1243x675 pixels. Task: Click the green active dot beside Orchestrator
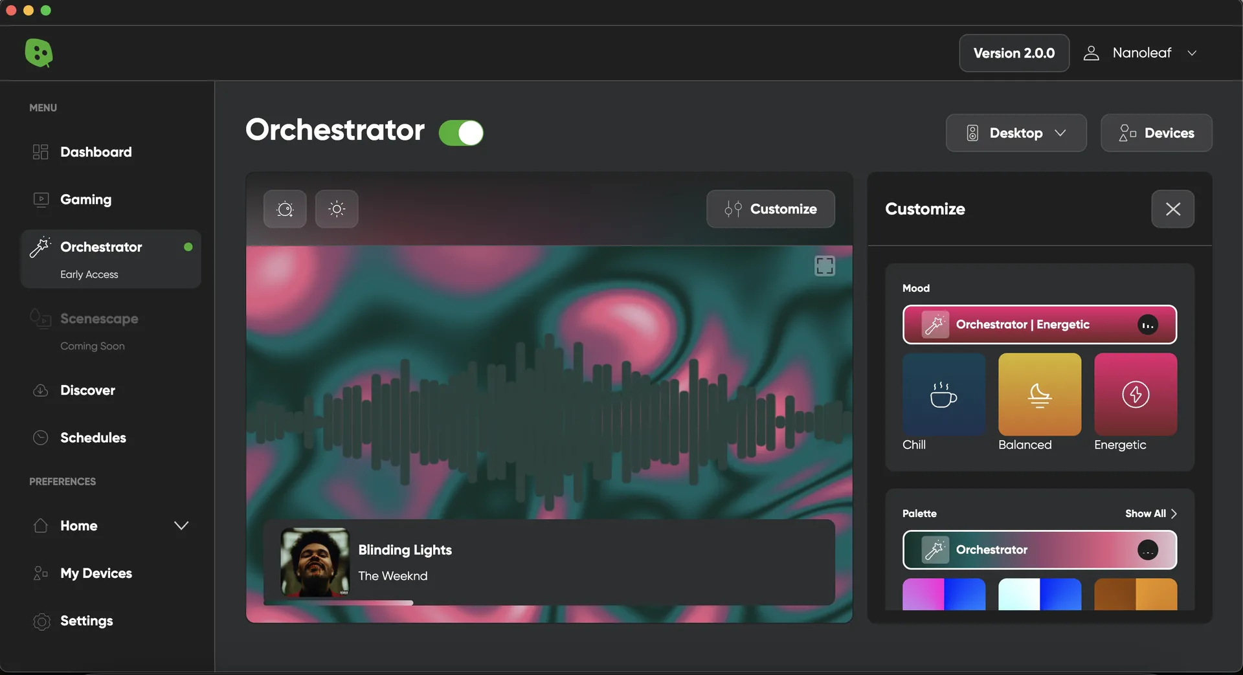[x=188, y=247]
